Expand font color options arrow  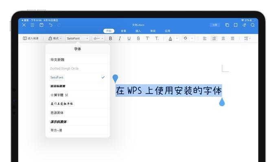coord(177,38)
